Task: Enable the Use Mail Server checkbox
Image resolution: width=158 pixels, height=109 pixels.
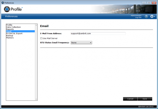Action: click(x=41, y=38)
